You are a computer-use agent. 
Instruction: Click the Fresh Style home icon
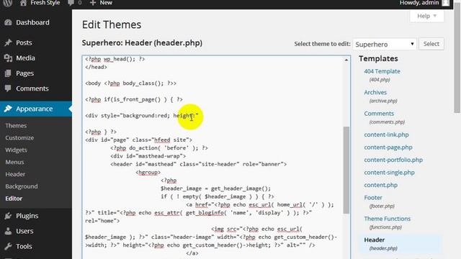click(x=23, y=3)
